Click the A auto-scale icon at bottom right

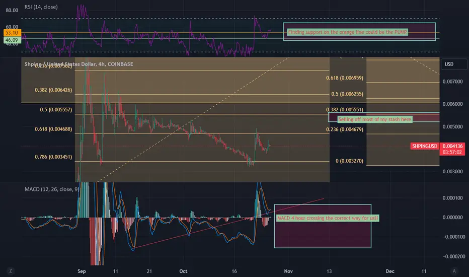pos(454,271)
